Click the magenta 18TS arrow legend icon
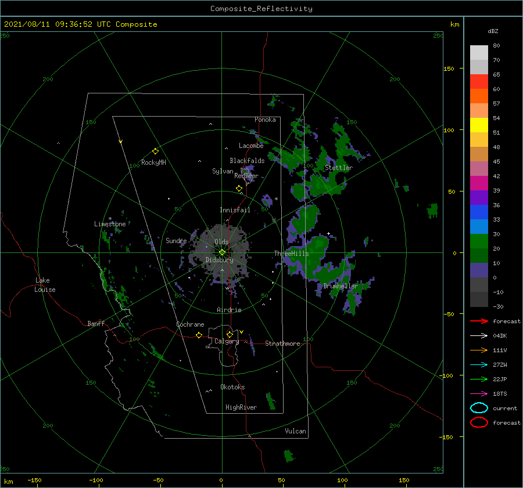The height and width of the screenshot is (488, 523). [479, 394]
